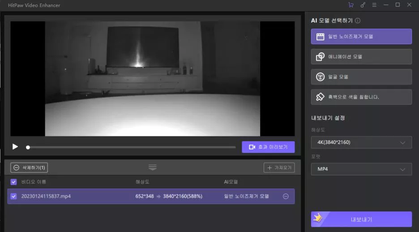Screen dimensions: 419x232
Task: Click the colorize paint bucket icon
Action: click(x=320, y=97)
